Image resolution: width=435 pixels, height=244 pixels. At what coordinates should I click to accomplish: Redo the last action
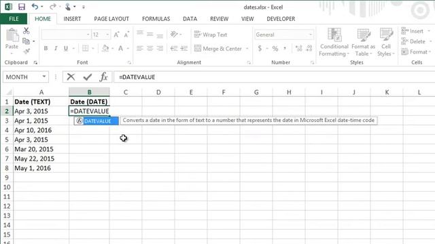(53, 7)
